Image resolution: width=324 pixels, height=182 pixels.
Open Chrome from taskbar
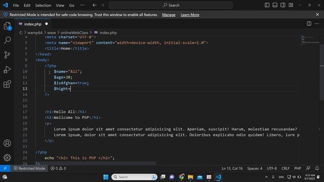coord(181,177)
